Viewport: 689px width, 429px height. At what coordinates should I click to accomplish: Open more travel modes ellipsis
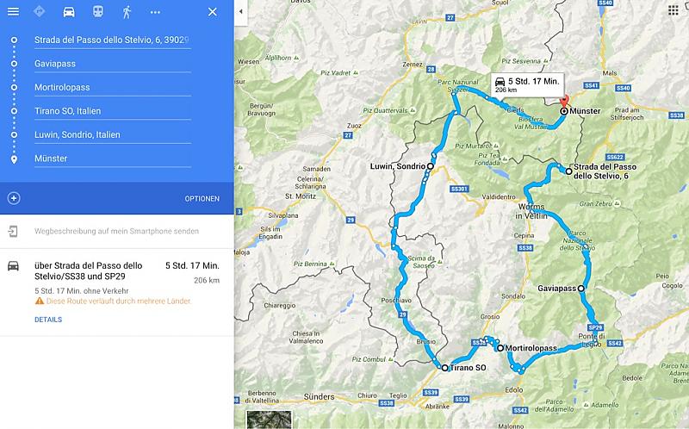coord(155,12)
